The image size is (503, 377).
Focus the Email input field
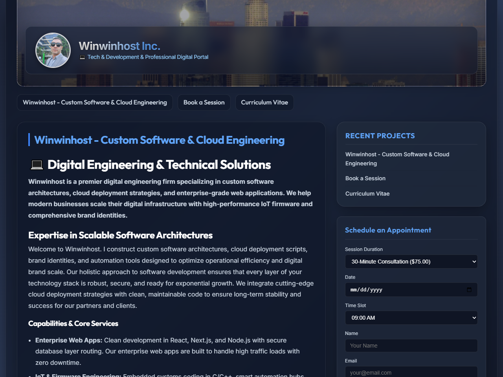point(411,372)
